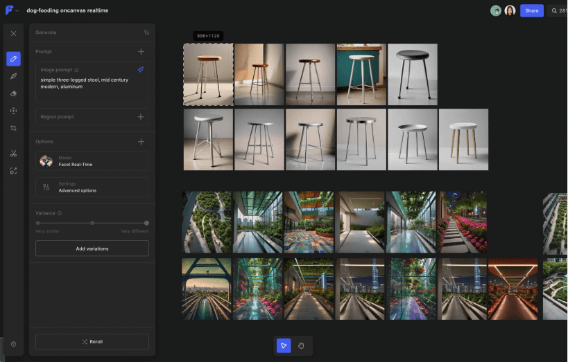This screenshot has width=568, height=362.
Task: Select the crop tool
Action: (13, 128)
